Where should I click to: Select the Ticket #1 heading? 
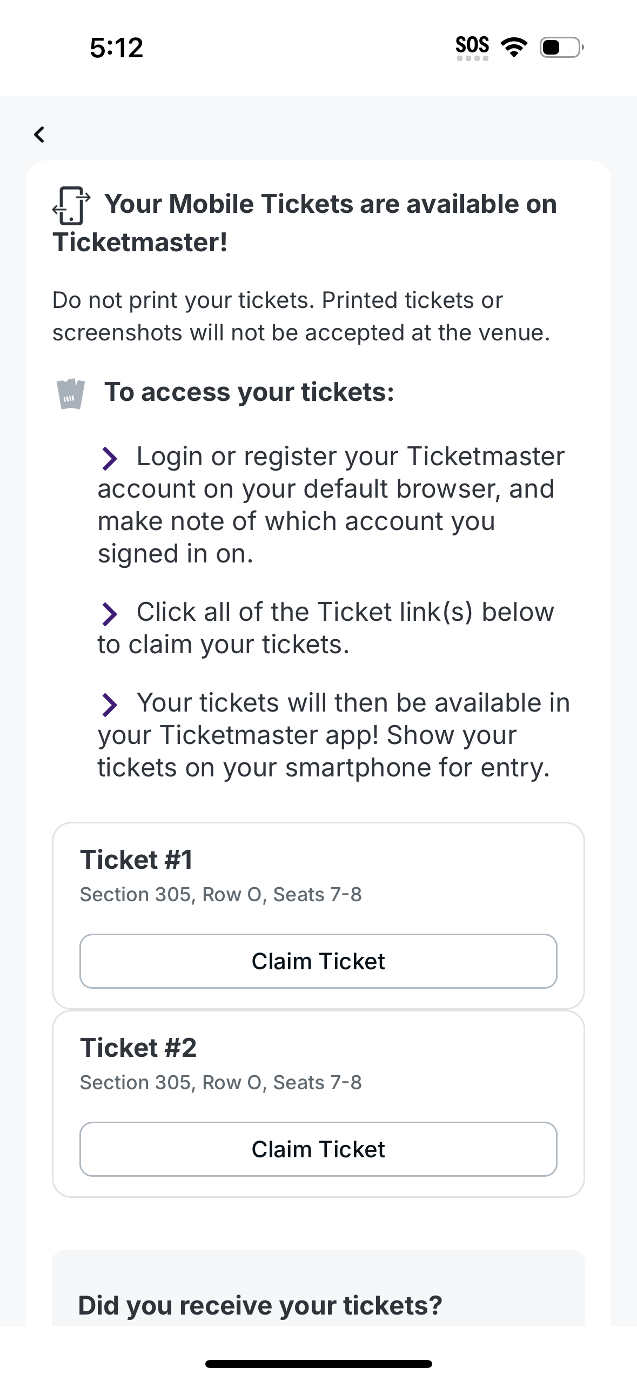137,859
